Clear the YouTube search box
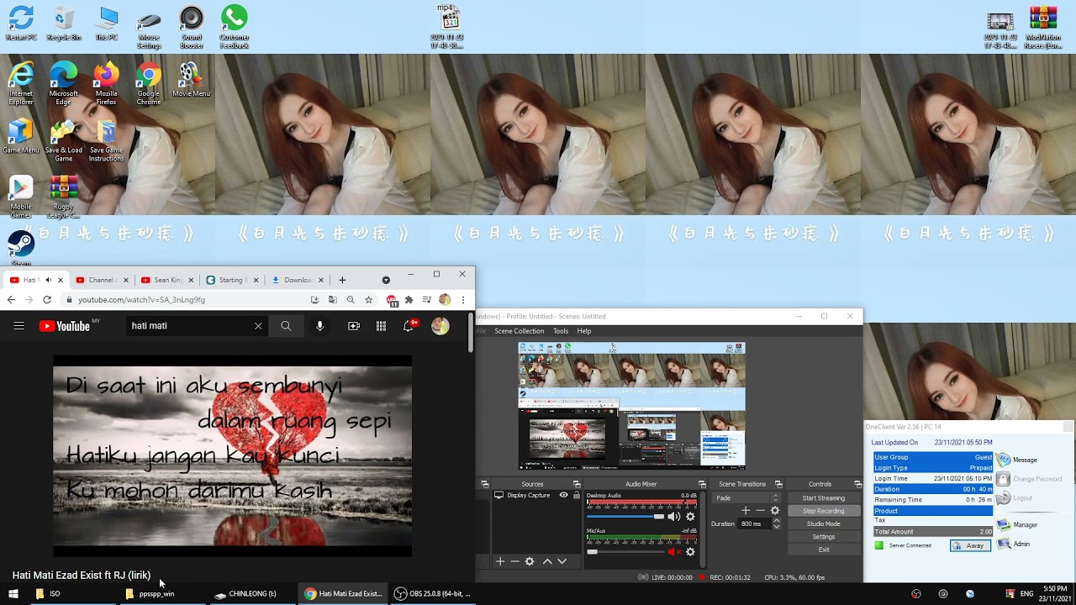The image size is (1076, 605). click(x=258, y=326)
